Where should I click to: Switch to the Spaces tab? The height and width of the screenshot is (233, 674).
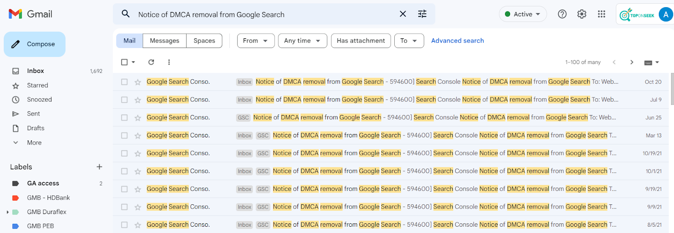(204, 41)
